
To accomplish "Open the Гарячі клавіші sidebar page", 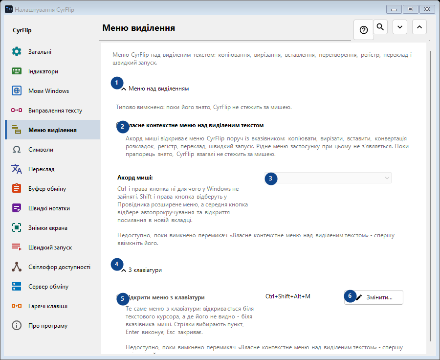I will pos(53,306).
